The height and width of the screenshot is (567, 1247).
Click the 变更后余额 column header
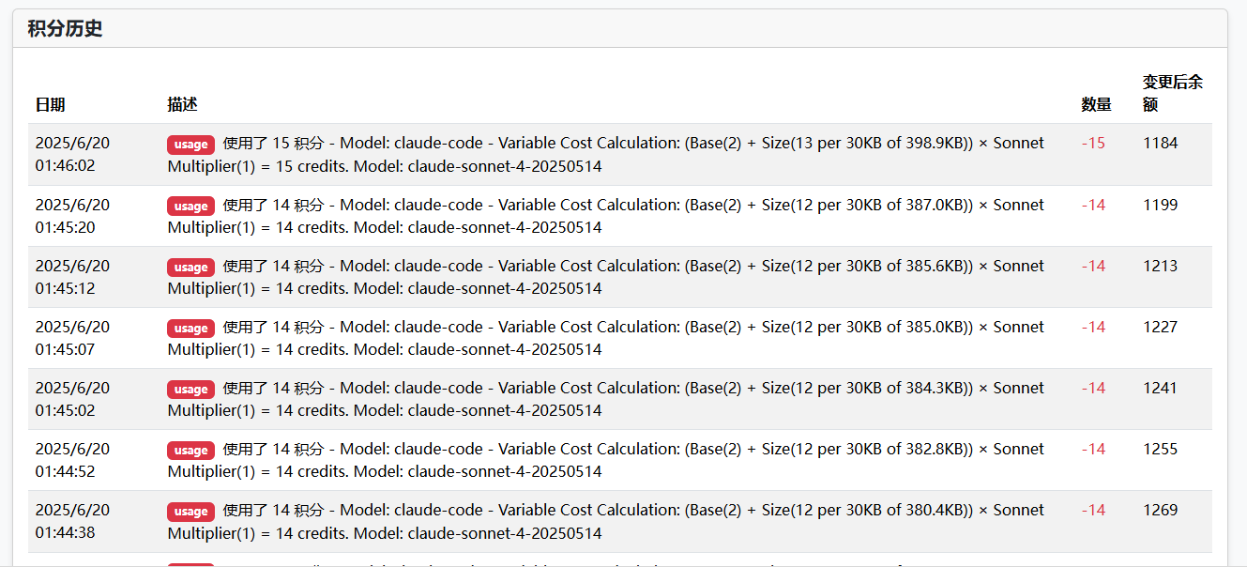pos(1172,93)
